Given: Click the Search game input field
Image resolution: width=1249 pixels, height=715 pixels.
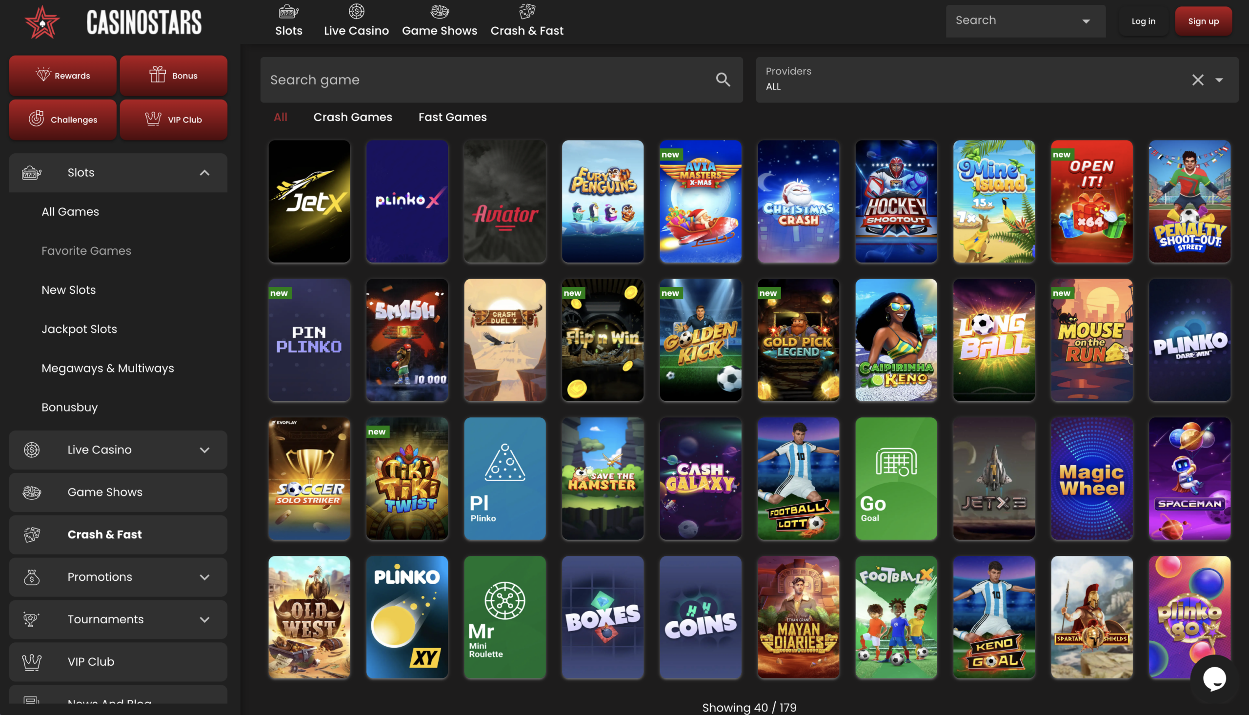Looking at the screenshot, I should [486, 80].
